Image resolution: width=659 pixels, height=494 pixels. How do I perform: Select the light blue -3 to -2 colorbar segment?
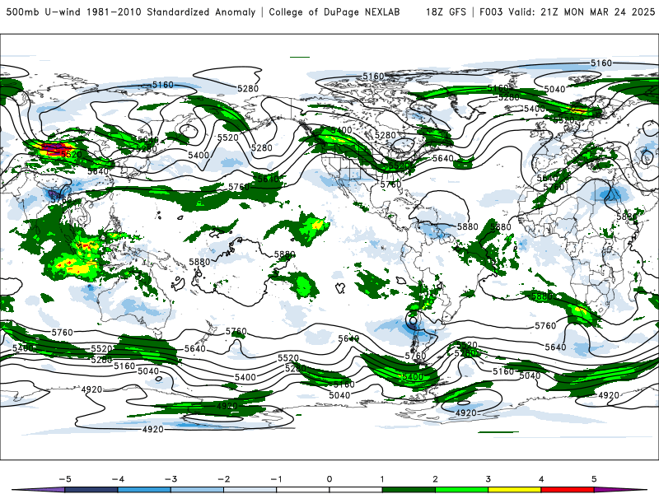pos(198,490)
